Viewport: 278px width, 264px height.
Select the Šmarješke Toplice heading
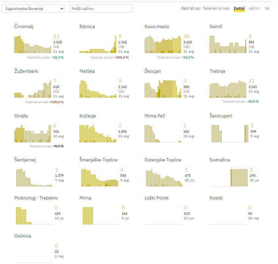(98, 160)
